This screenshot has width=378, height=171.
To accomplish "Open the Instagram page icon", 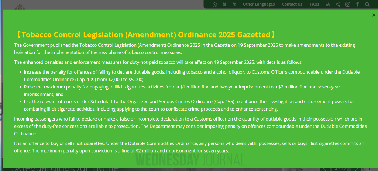I will 348,4.
